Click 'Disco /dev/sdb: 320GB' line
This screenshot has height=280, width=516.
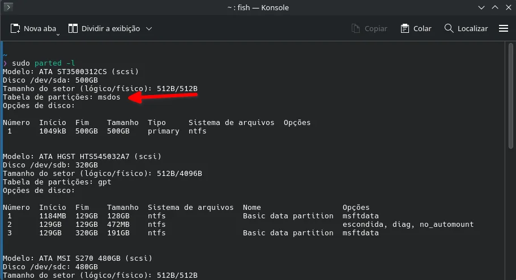[x=50, y=165]
